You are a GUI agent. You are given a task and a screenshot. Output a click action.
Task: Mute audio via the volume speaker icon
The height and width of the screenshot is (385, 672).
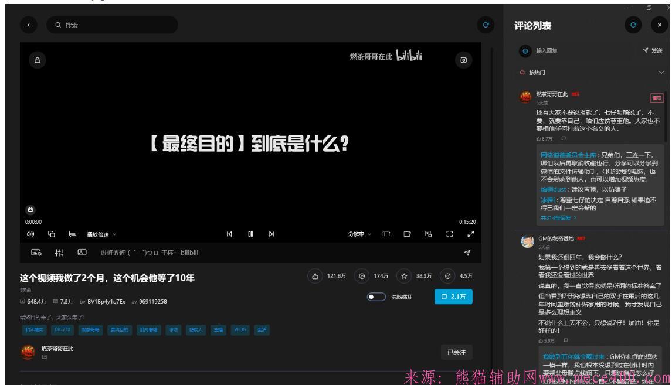[x=30, y=234]
